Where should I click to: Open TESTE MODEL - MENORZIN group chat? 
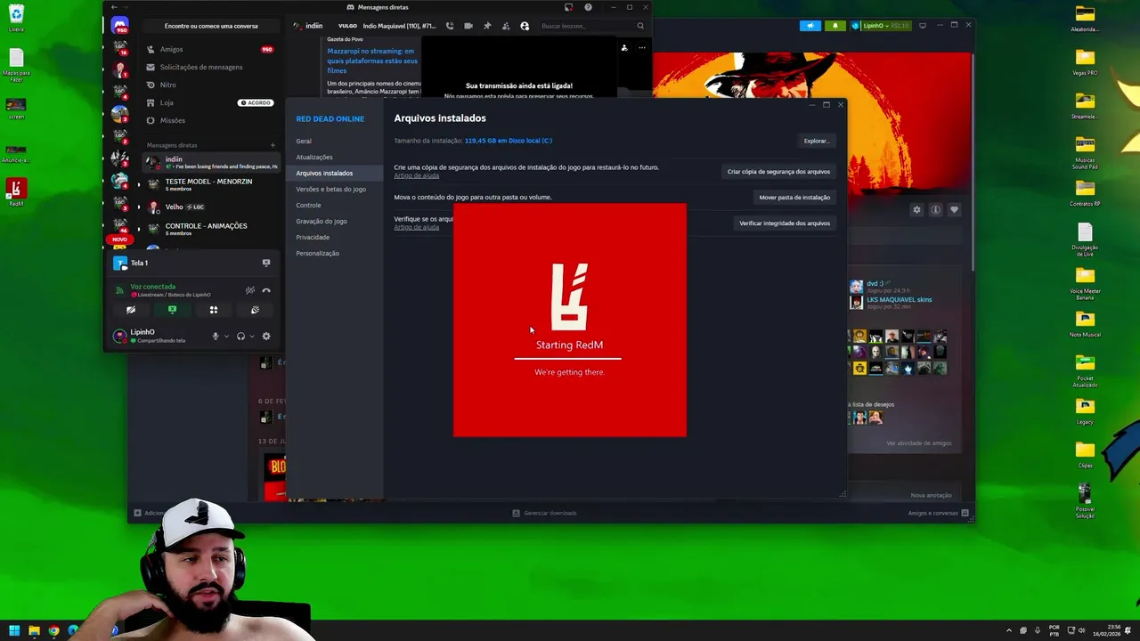click(211, 184)
